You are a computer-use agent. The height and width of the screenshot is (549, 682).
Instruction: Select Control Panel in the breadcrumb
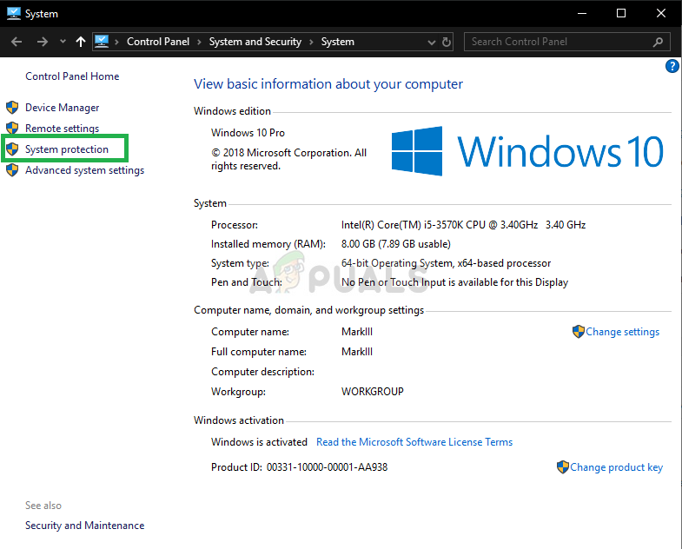pyautogui.click(x=158, y=42)
